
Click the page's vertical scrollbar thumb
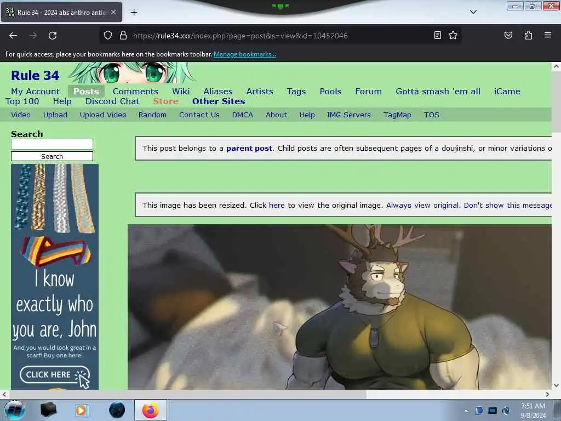(556, 101)
